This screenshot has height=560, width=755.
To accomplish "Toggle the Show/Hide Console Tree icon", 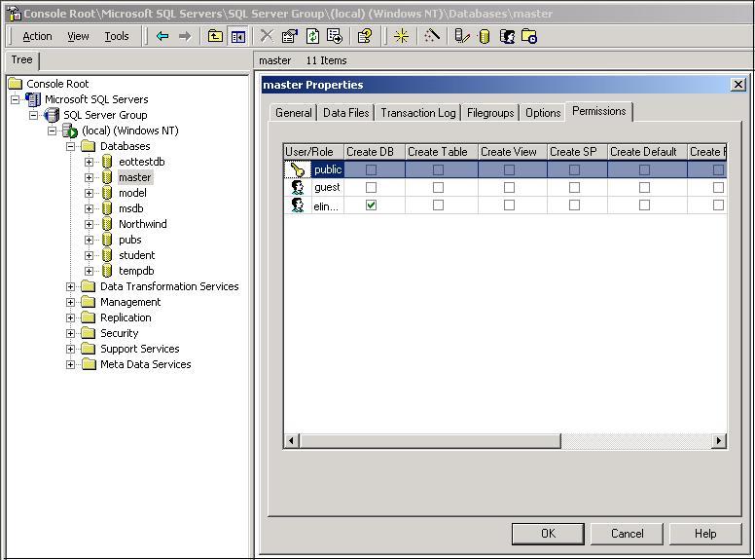I will click(x=238, y=37).
